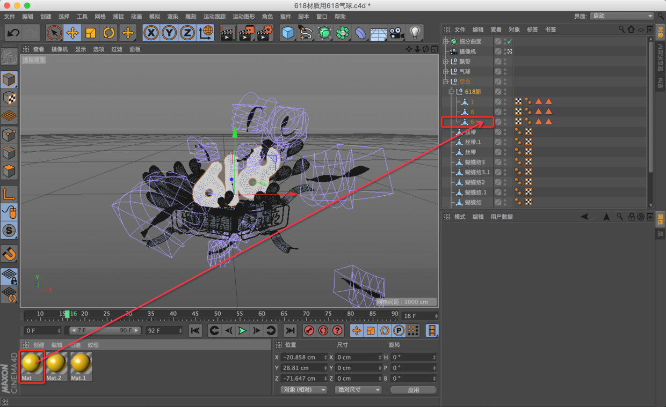Click the X position field -20.858 cm

click(304, 357)
